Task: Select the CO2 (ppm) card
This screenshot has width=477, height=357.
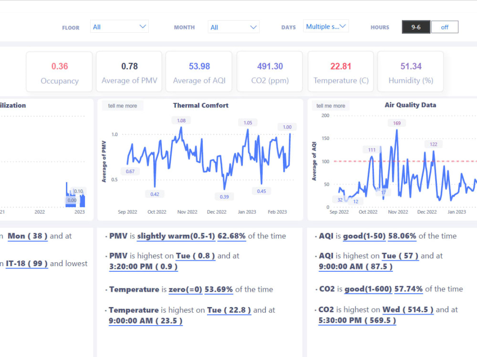Action: tap(269, 71)
